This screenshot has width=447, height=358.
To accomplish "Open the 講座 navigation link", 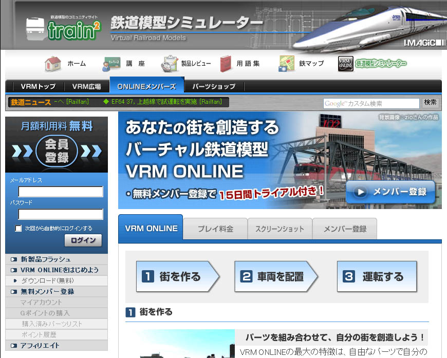I will click(x=136, y=64).
